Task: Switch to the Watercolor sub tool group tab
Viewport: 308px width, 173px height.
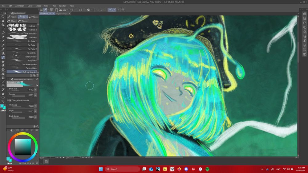Action: (34, 17)
